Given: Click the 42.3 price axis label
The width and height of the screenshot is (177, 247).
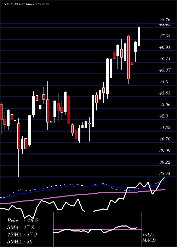Looking at the screenshot, I should click(x=164, y=116).
